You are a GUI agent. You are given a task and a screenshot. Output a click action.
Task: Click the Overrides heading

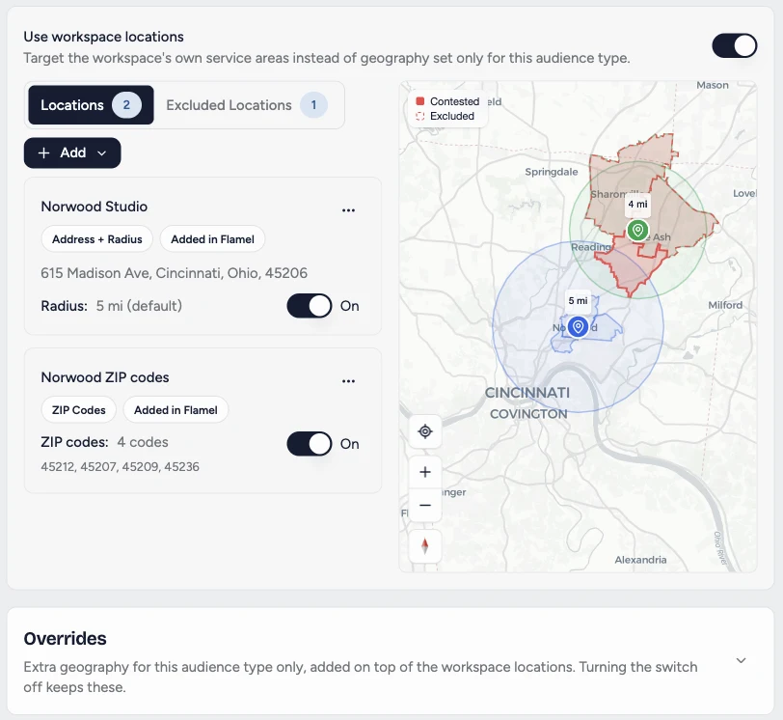(65, 639)
